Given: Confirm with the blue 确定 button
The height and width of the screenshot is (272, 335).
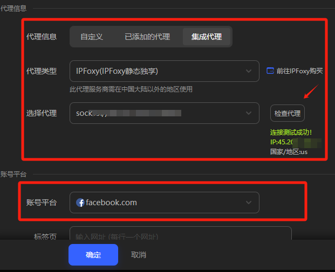Looking at the screenshot, I should [x=93, y=255].
